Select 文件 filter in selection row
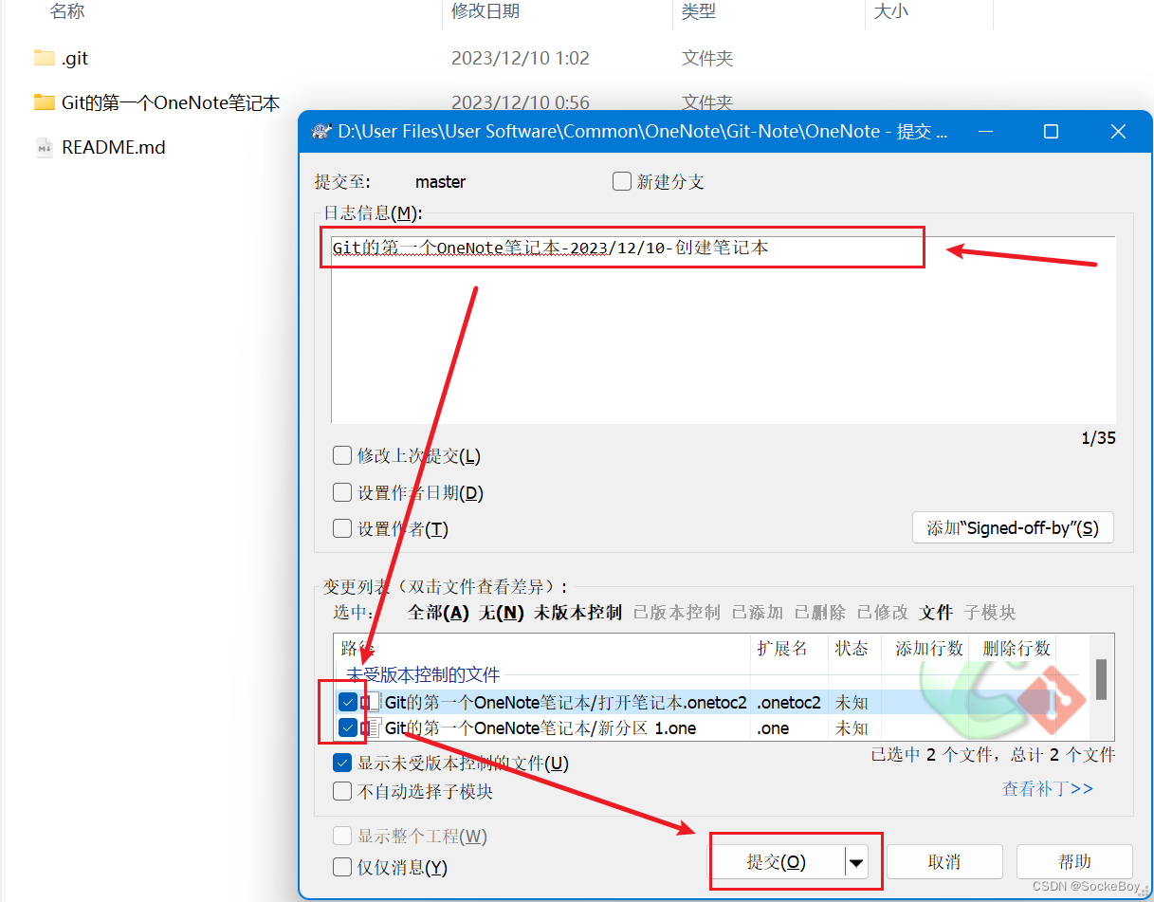Screen dimensions: 1154x902 click(x=936, y=613)
